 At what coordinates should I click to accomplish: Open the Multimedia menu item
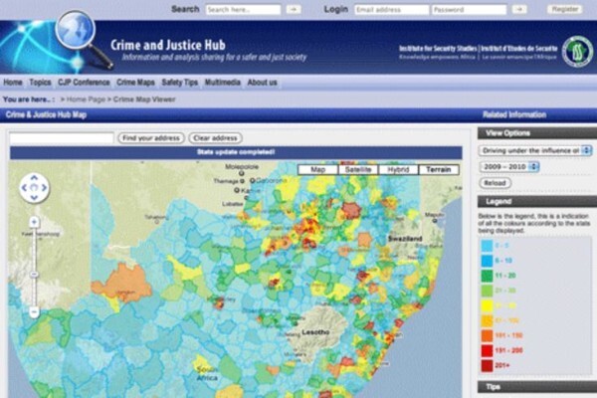coord(222,83)
